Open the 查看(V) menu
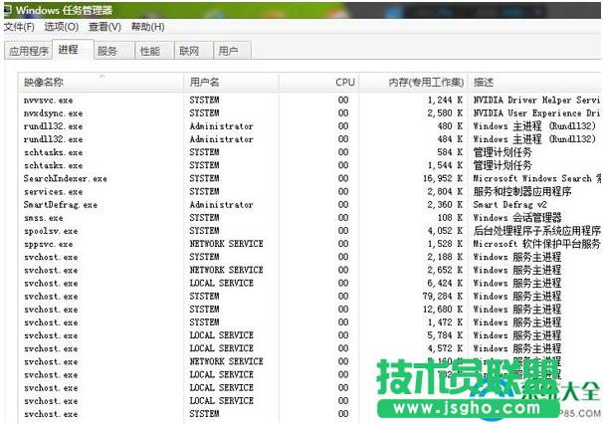Viewport: 603px width, 424px height. [x=104, y=27]
